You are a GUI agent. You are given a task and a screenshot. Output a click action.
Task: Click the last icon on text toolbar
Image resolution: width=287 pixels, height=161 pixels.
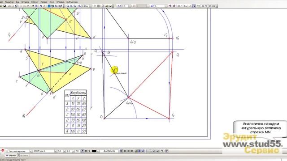tap(167, 151)
